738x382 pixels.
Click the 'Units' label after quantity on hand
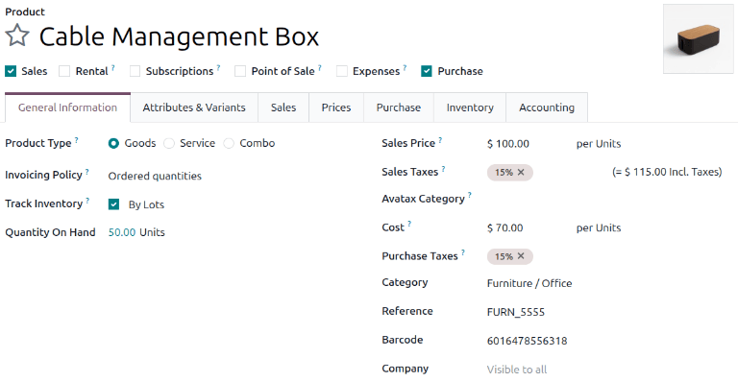coord(152,232)
